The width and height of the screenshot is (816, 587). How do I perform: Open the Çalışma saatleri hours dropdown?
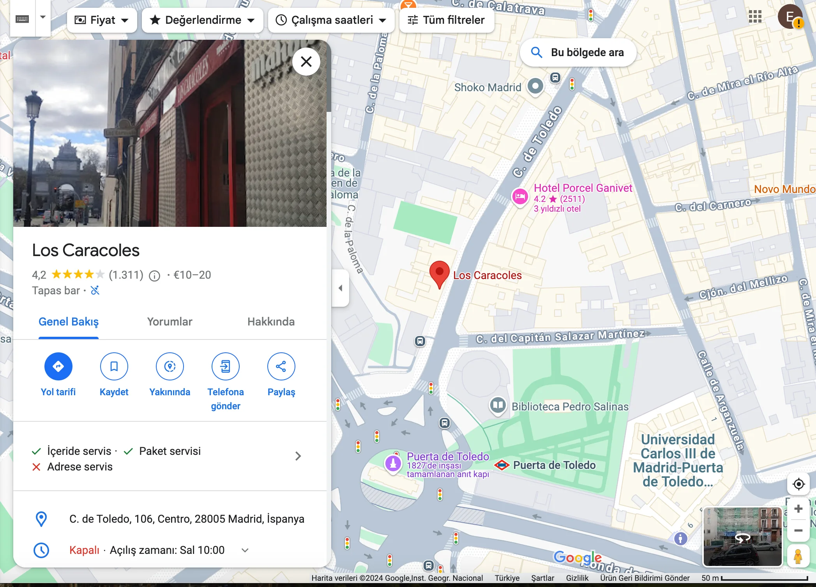[x=331, y=20]
